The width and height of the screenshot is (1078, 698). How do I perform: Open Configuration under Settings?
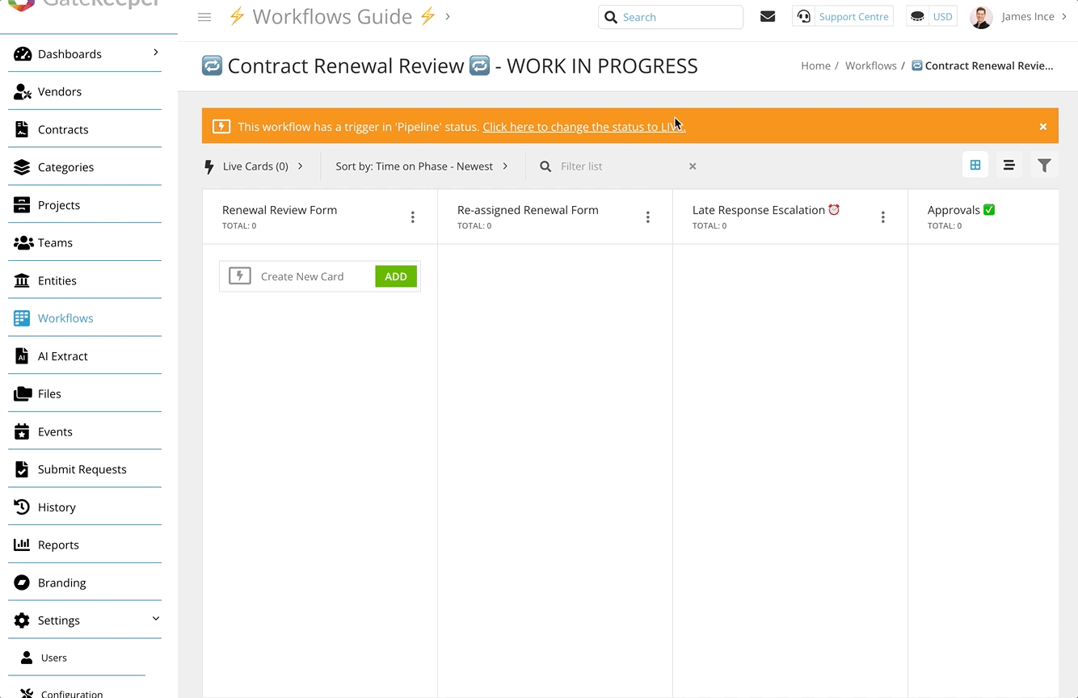(72, 693)
